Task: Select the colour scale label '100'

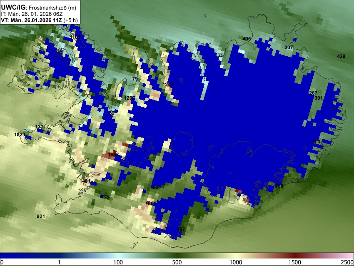Action: (x=118, y=262)
